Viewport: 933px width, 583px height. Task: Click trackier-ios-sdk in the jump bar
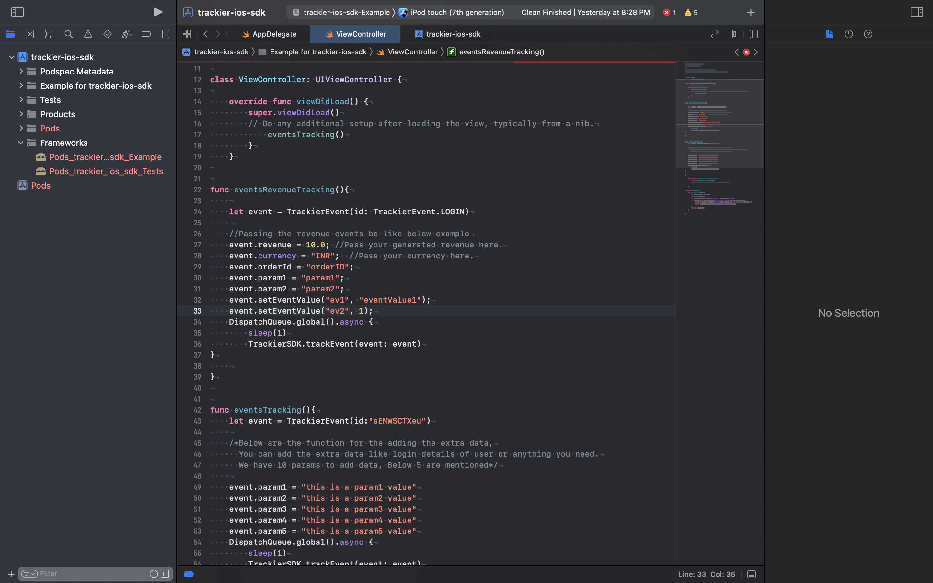click(215, 52)
